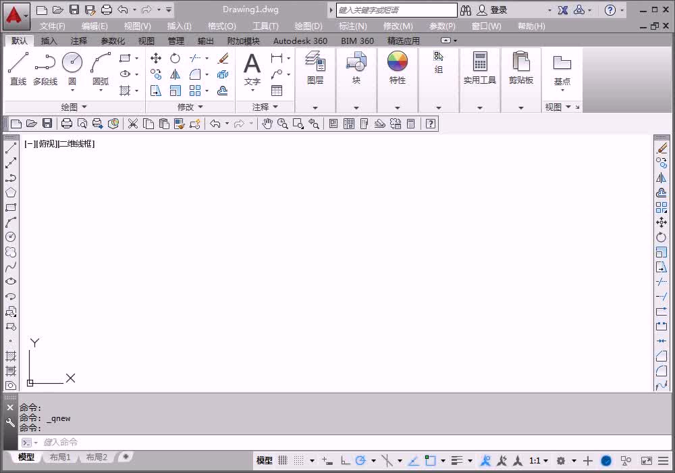The image size is (675, 473).
Task: Click the 特性 properties color wheel
Action: [397, 68]
